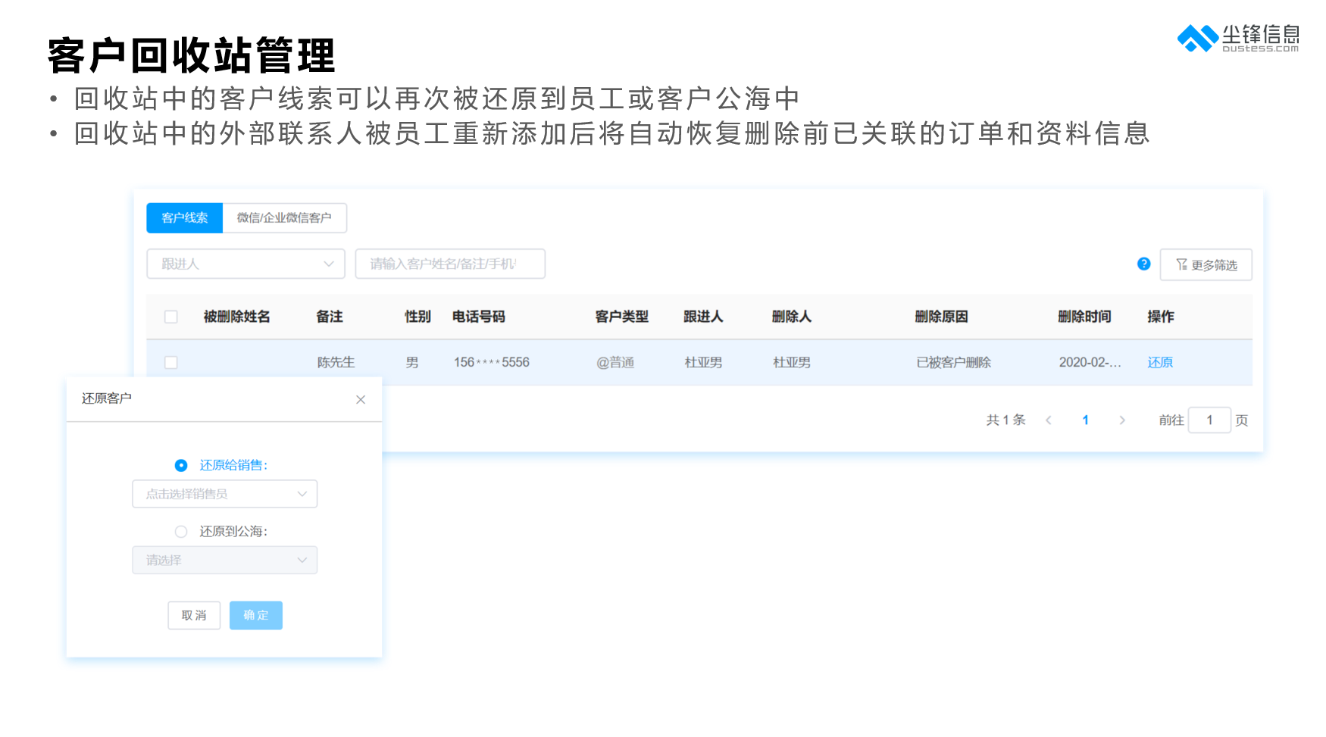Check the 陈先生 row checkbox
Viewport: 1326px width, 737px height.
(x=171, y=362)
